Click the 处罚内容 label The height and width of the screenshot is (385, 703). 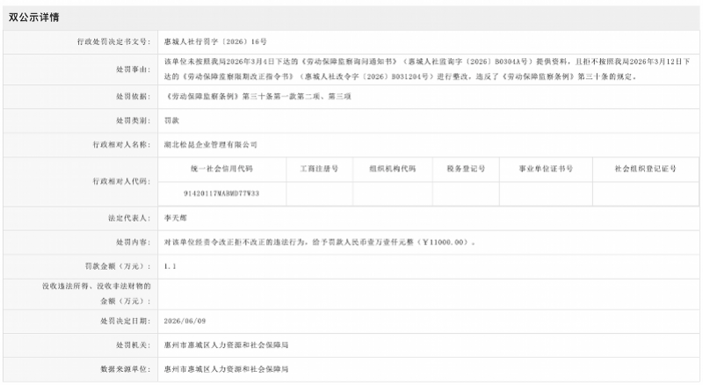(x=134, y=243)
